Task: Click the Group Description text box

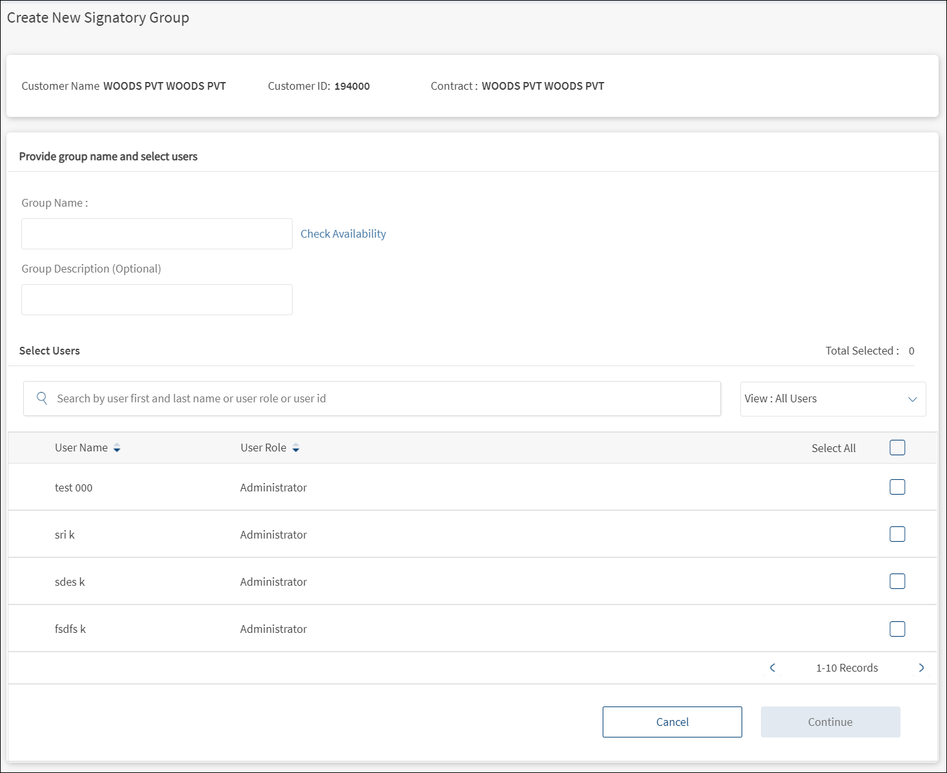Action: click(x=157, y=300)
